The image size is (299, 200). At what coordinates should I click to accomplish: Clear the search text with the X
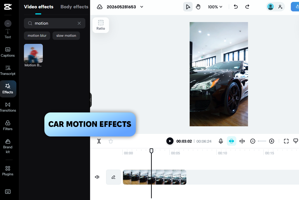click(x=79, y=23)
